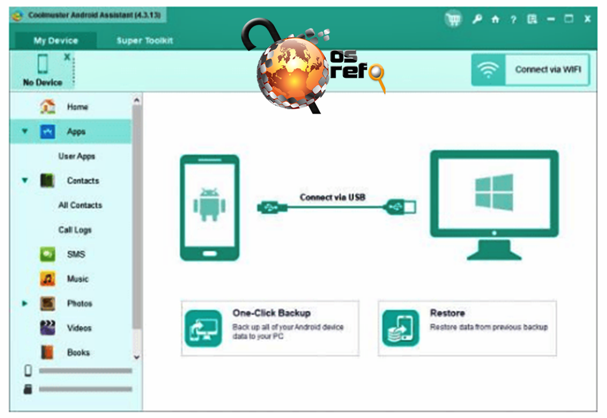Click the sidebar vertical scrollbar thumb
The image size is (607, 418).
(x=136, y=217)
